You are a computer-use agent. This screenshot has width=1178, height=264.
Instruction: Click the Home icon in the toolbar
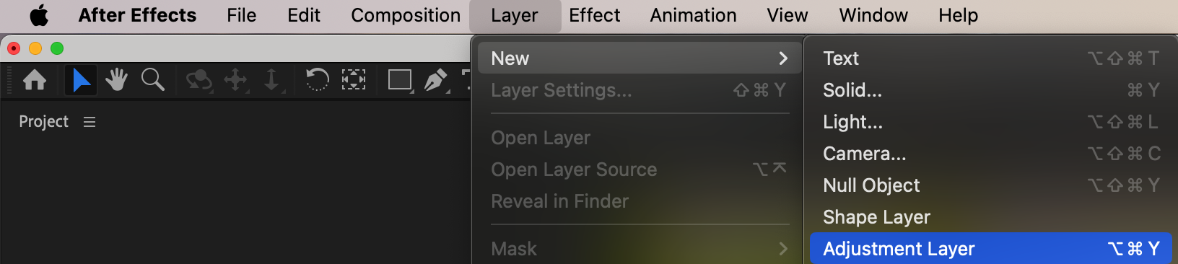(35, 79)
